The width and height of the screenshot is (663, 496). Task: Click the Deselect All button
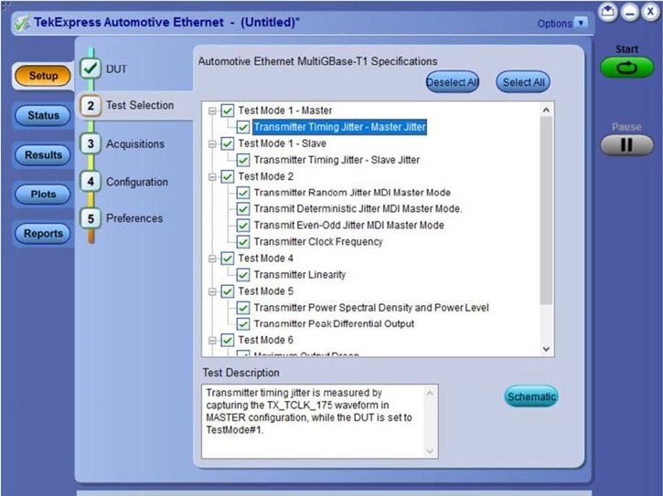[453, 82]
